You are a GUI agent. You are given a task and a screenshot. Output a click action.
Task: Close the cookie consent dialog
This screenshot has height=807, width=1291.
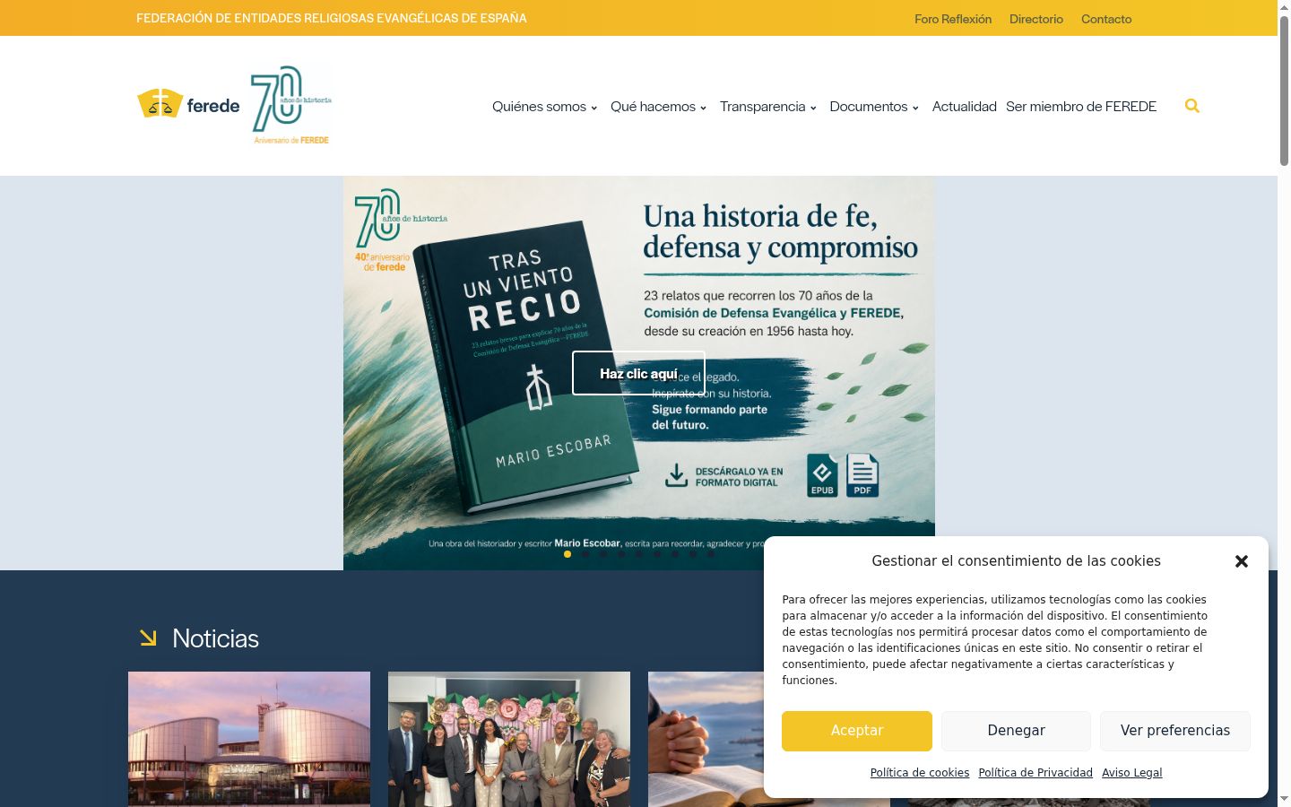[1241, 561]
